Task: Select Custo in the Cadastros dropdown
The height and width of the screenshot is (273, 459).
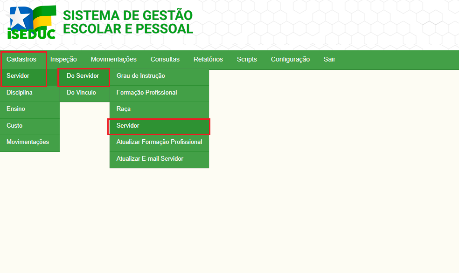Action: point(14,126)
